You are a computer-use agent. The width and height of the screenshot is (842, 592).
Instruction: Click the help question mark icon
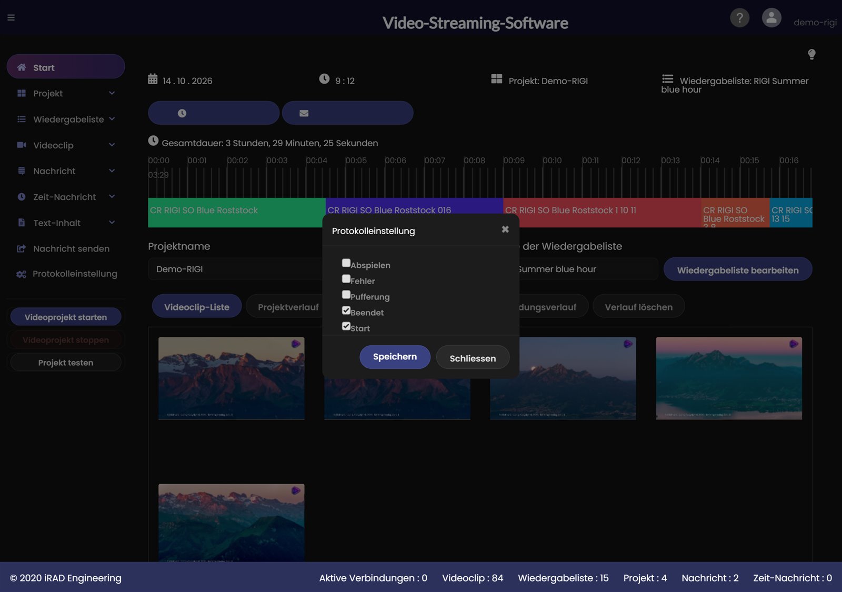tap(739, 18)
